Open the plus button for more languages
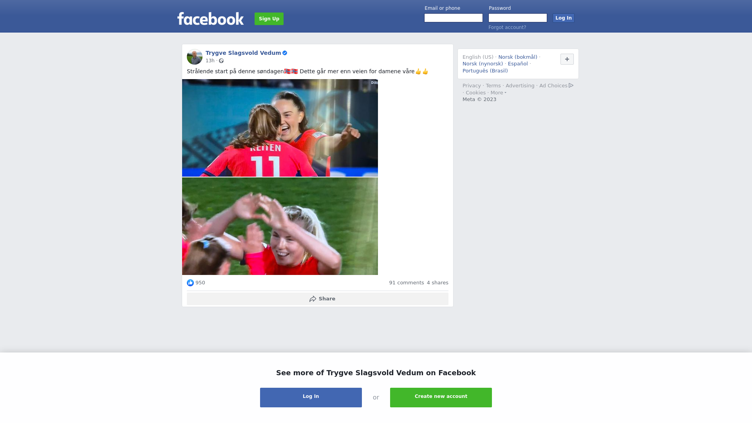Image resolution: width=752 pixels, height=423 pixels. [x=567, y=59]
